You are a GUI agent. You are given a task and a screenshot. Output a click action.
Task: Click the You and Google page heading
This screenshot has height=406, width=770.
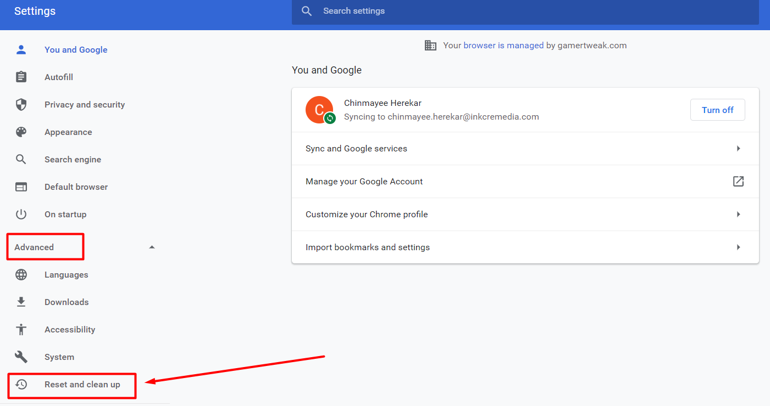[326, 70]
